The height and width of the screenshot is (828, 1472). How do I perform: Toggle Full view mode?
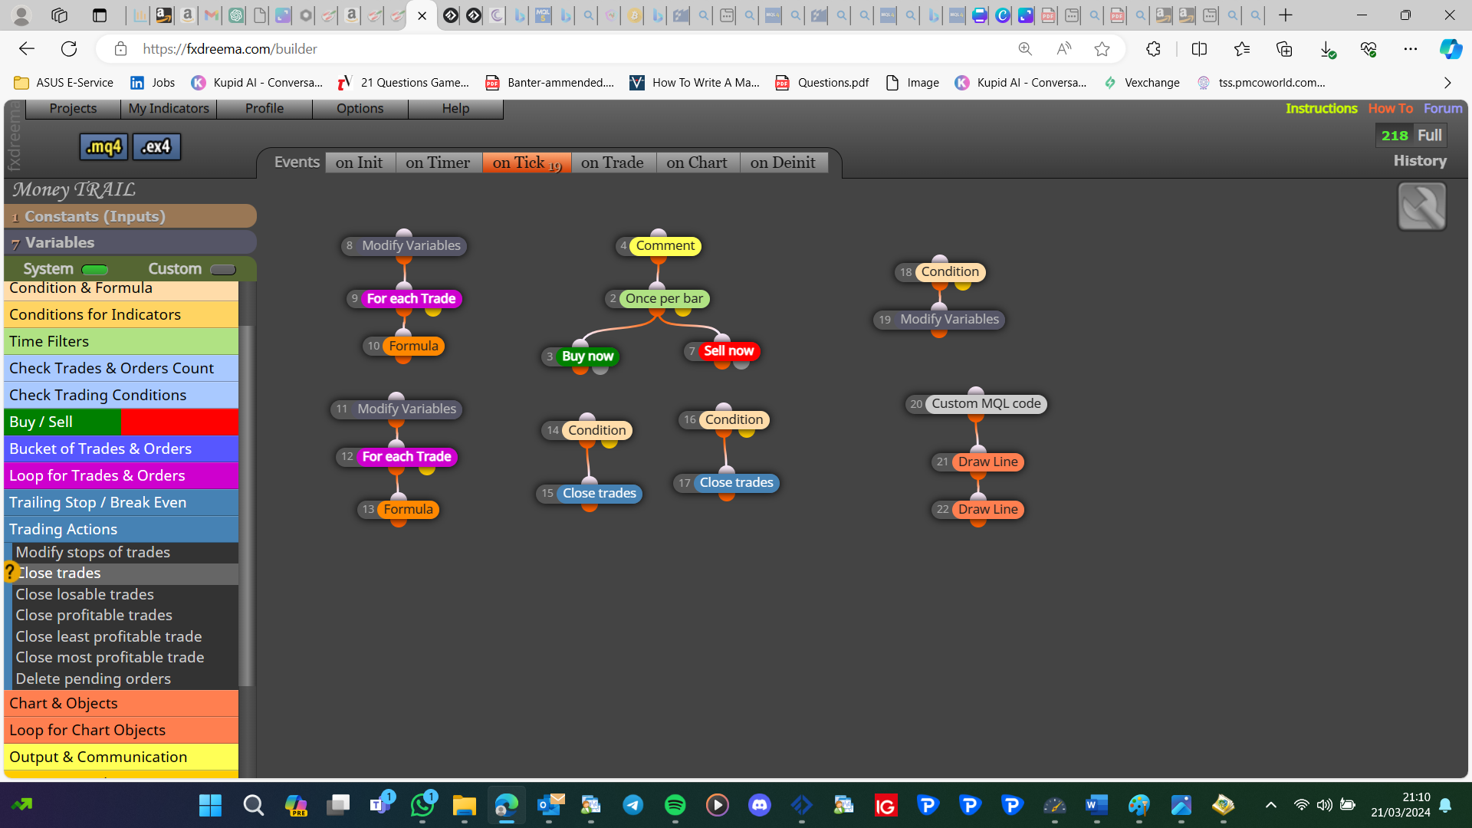[x=1429, y=135]
